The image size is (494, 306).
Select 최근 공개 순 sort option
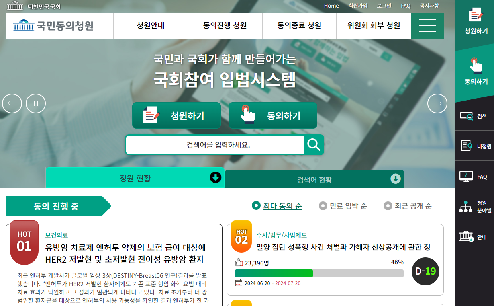[x=408, y=206]
